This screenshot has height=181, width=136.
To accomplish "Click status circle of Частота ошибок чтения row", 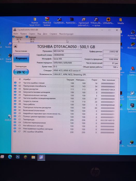I will coord(15,83).
